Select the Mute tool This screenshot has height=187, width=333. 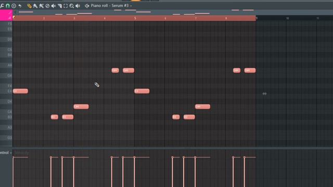[x=54, y=6]
